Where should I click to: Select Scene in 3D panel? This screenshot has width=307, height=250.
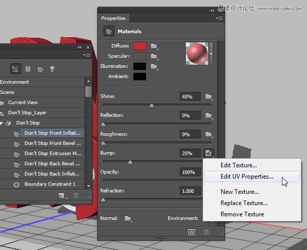click(42, 92)
